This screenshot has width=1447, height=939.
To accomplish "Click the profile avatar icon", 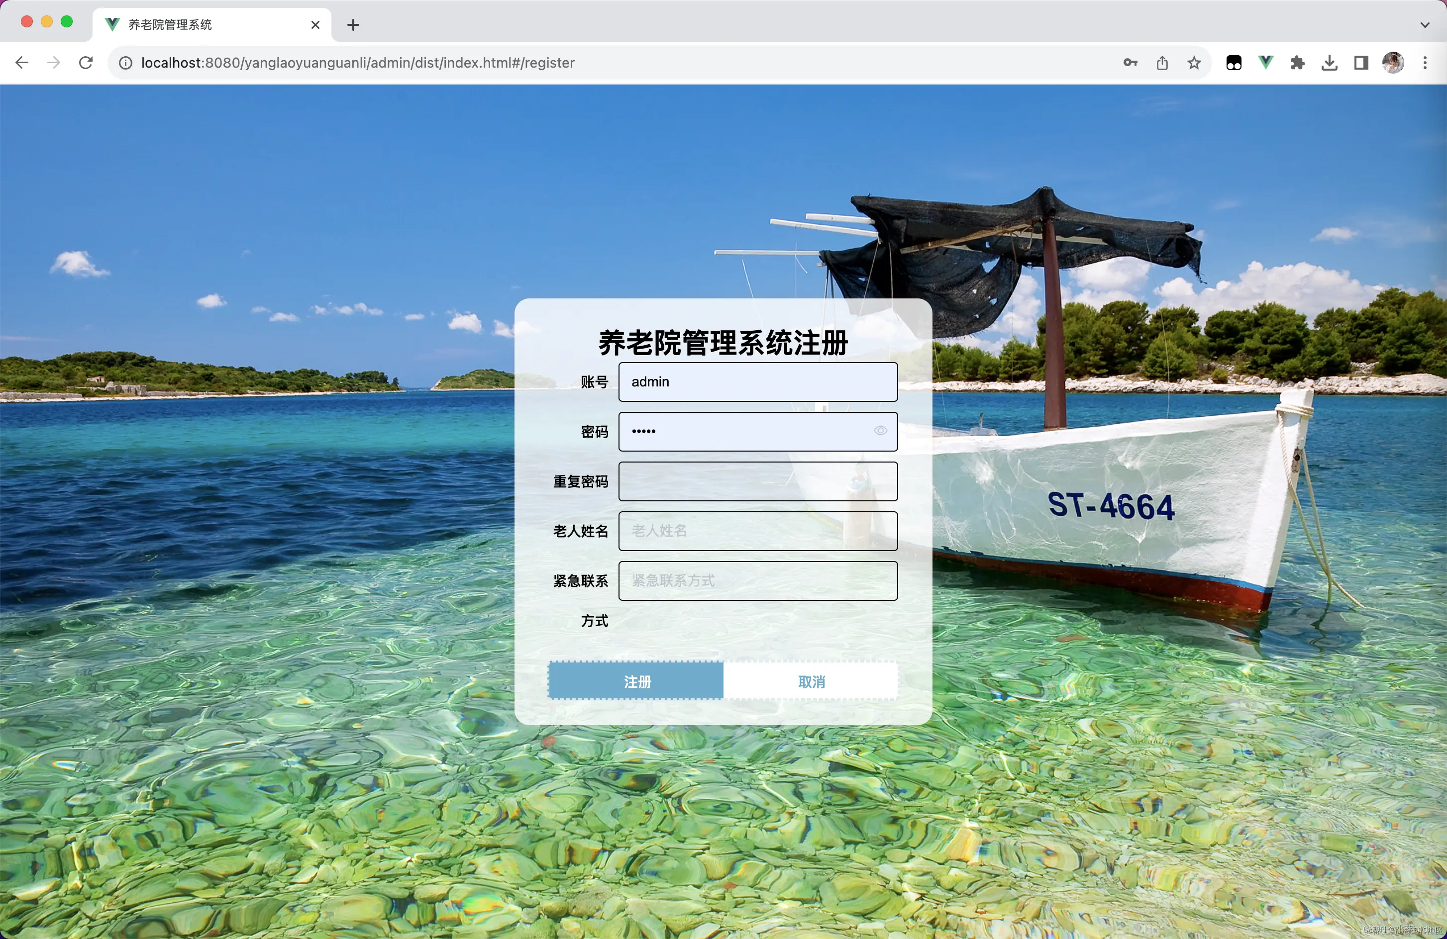I will click(x=1393, y=63).
